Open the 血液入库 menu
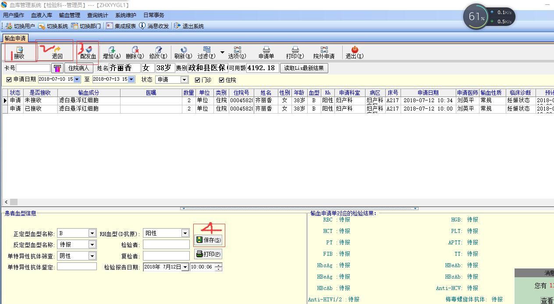Image resolution: width=554 pixels, height=304 pixels. [x=42, y=15]
